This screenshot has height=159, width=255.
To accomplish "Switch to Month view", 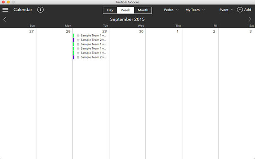I will (x=143, y=10).
